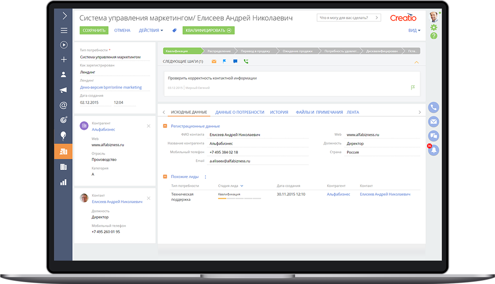Clear the Контакт card with X
This screenshot has height=284, width=495.
click(x=149, y=198)
